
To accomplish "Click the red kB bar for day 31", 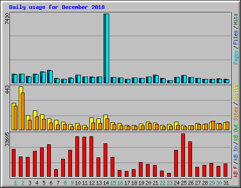I will [225, 170].
